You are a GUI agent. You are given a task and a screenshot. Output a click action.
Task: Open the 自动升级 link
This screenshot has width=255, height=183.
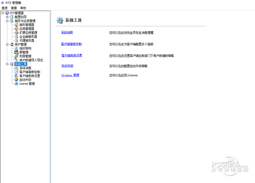67,66
